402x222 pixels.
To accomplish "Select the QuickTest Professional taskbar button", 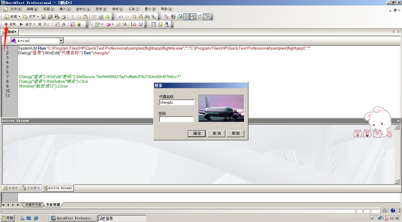I will (74, 218).
